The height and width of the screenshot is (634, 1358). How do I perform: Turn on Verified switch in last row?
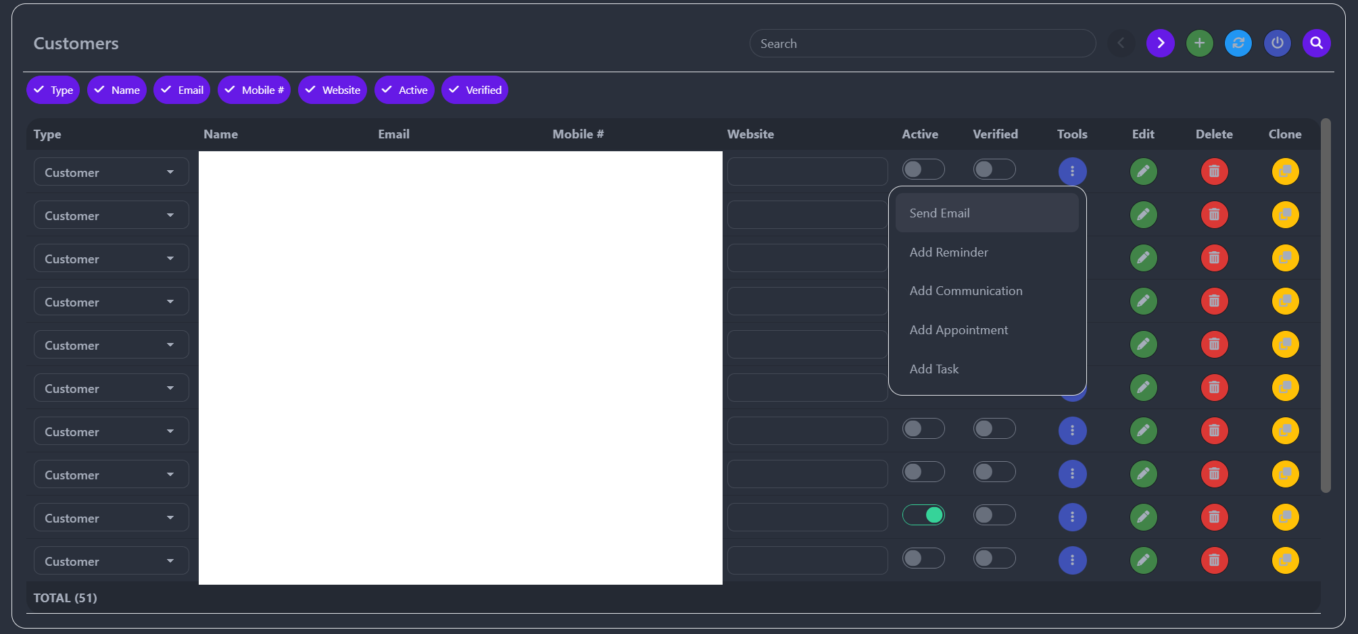point(994,558)
